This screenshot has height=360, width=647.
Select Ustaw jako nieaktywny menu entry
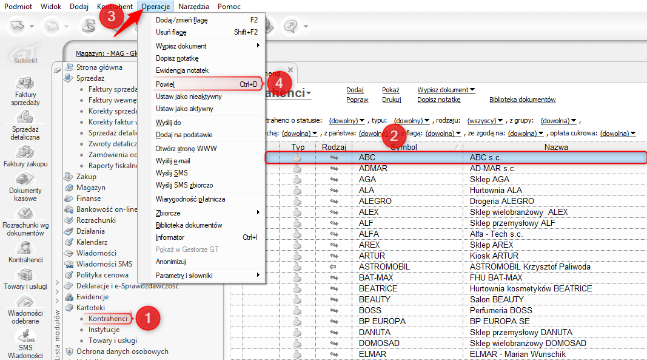(189, 97)
